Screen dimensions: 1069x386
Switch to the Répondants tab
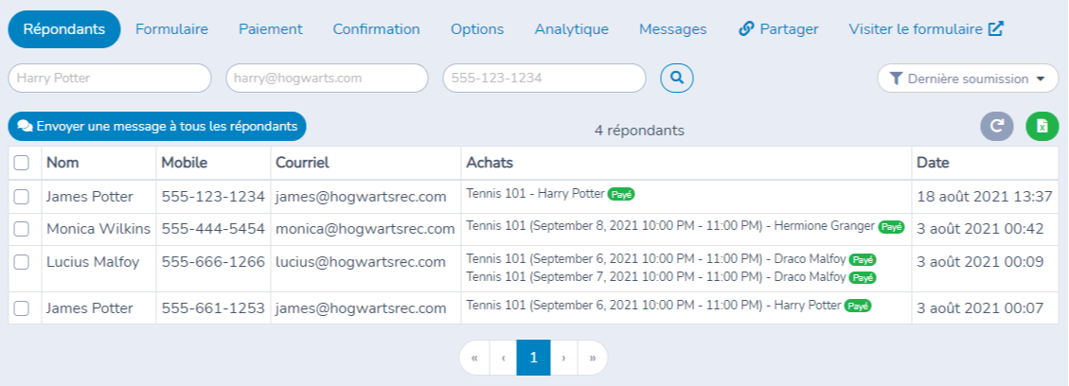tap(64, 29)
